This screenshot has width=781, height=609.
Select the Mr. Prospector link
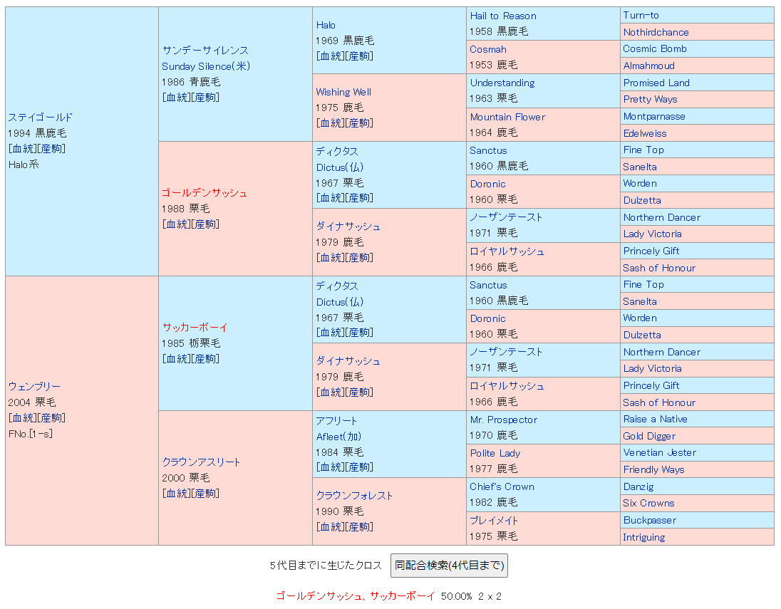point(503,420)
